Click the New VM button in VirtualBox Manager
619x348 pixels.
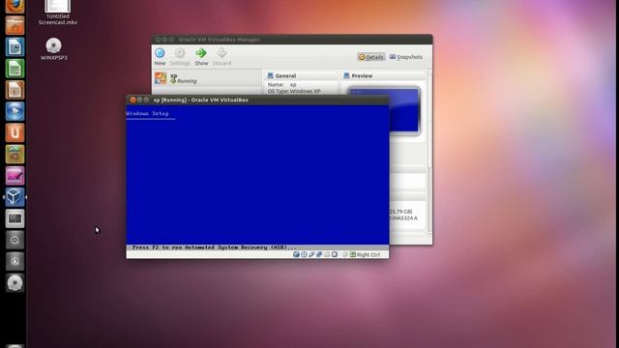[160, 57]
